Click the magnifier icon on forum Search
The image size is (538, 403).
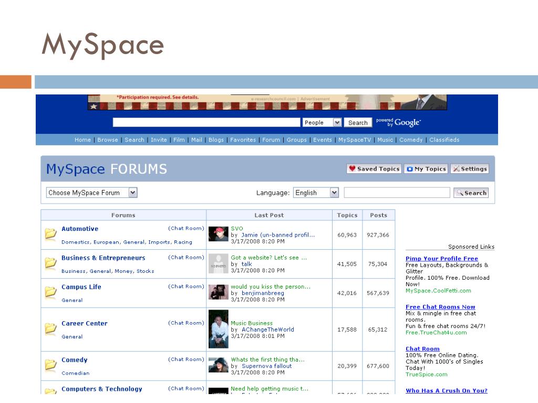coord(460,193)
